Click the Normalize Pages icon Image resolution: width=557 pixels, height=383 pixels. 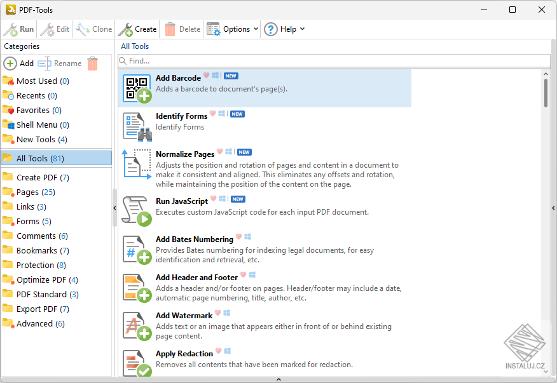tap(137, 165)
